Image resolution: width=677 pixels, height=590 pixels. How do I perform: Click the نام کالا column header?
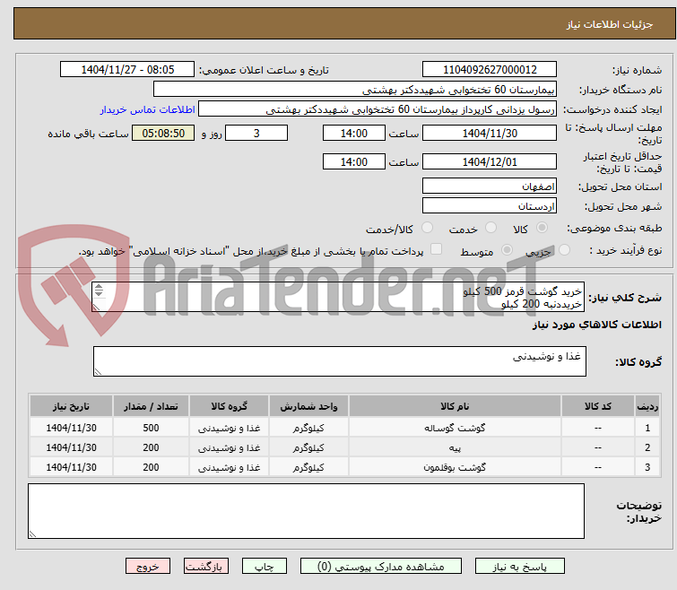455,406
